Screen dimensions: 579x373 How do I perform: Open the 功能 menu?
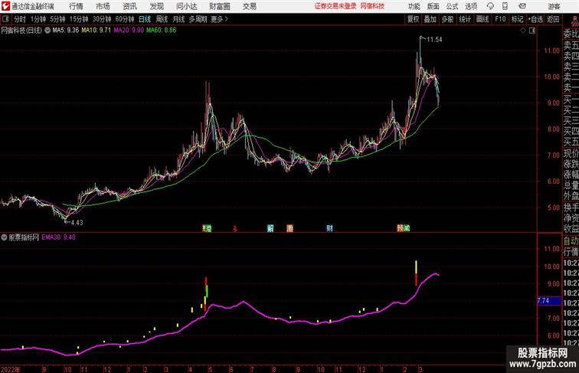[x=414, y=6]
